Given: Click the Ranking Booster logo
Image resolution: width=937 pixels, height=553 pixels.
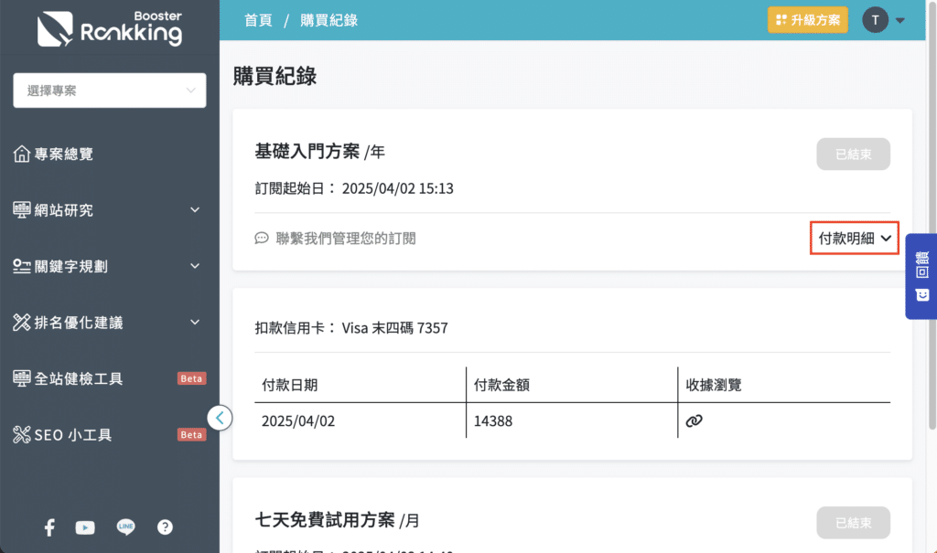Looking at the screenshot, I should (x=110, y=29).
